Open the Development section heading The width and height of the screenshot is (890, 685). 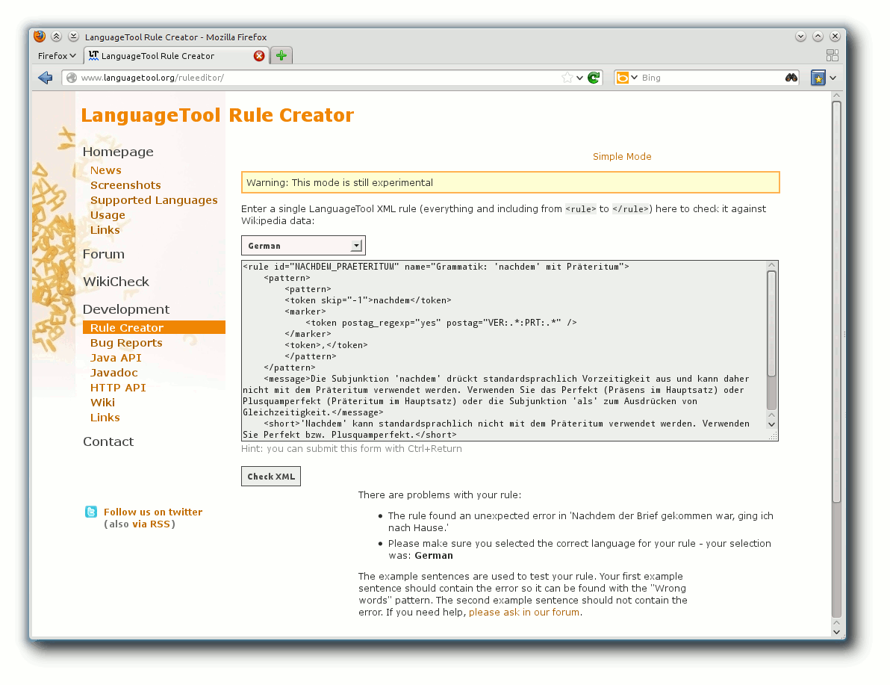[126, 309]
